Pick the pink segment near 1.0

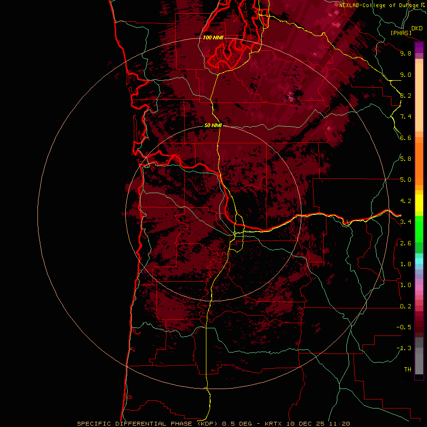click(x=419, y=288)
